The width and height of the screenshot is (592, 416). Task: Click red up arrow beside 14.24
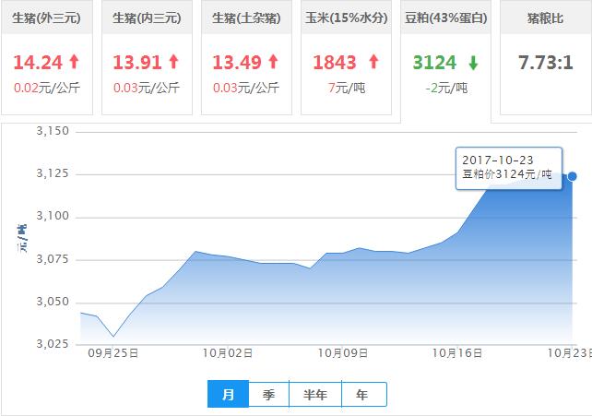75,62
